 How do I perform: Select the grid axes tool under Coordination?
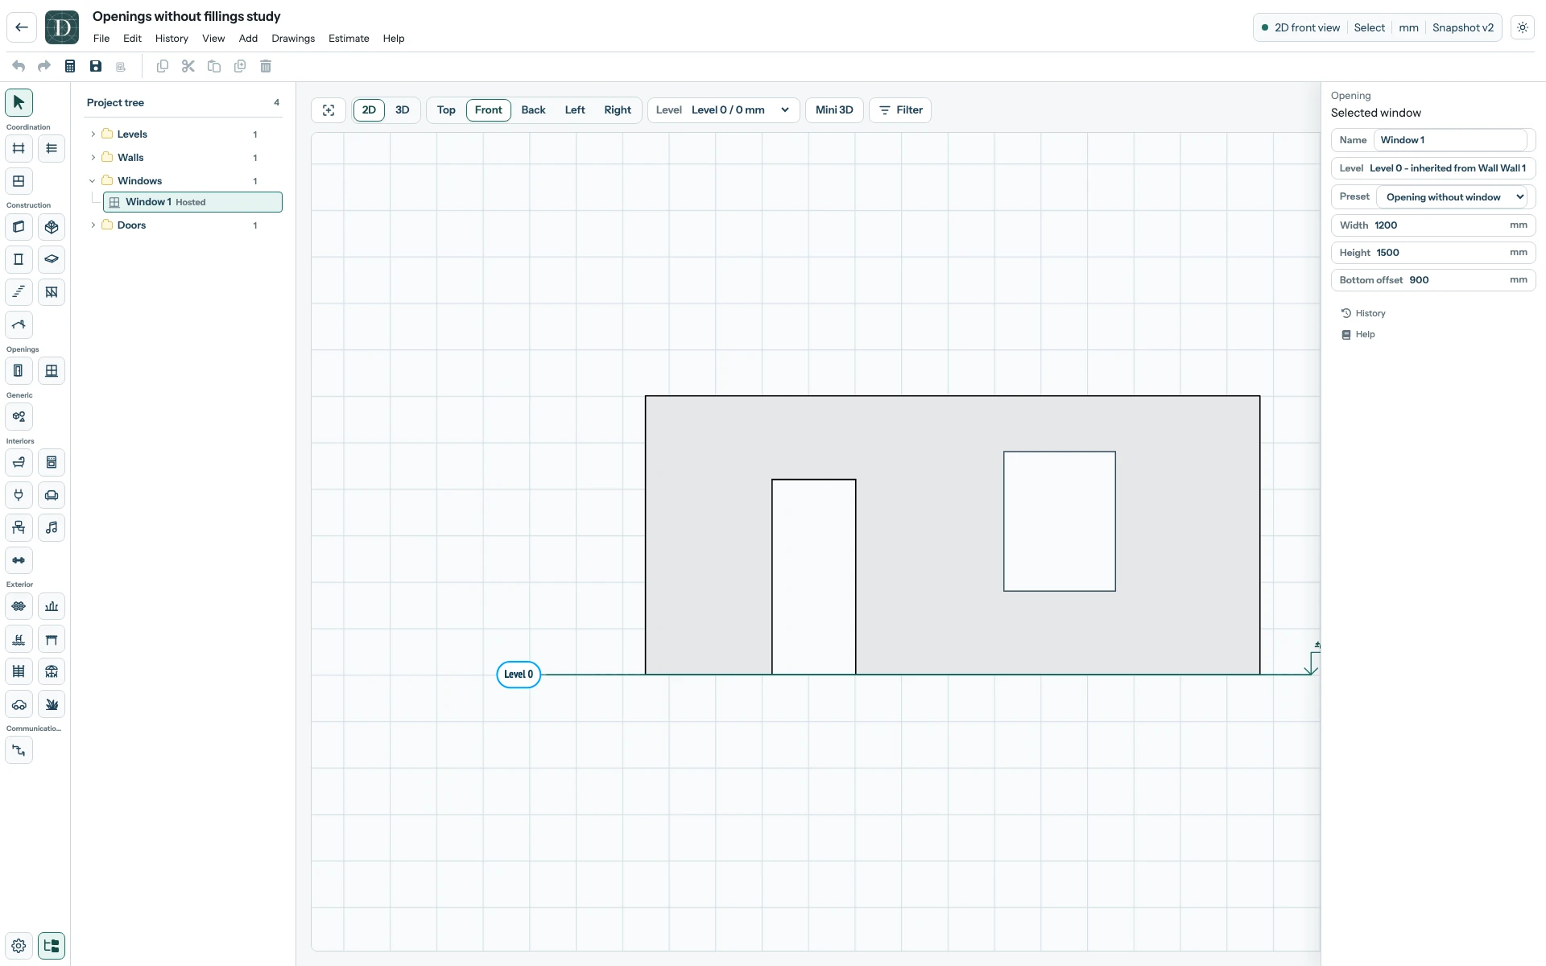pos(19,148)
